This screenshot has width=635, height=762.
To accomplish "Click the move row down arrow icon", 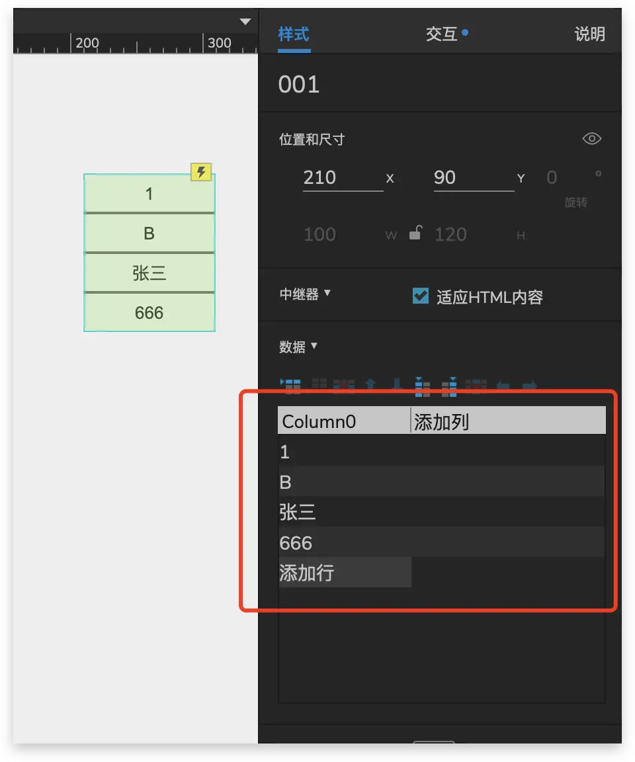I will pos(397,384).
